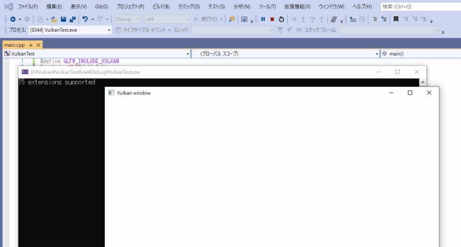Click the console window title bar icon
The width and height of the screenshot is (461, 247).
25,72
